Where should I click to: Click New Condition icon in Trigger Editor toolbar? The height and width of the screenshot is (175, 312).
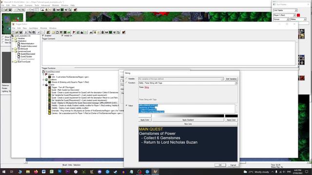coord(78,33)
